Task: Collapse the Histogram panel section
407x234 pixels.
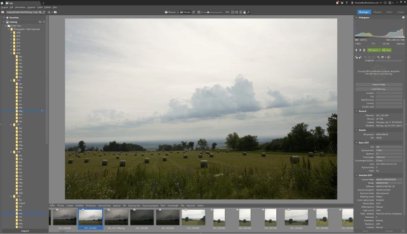Action: click(x=356, y=18)
